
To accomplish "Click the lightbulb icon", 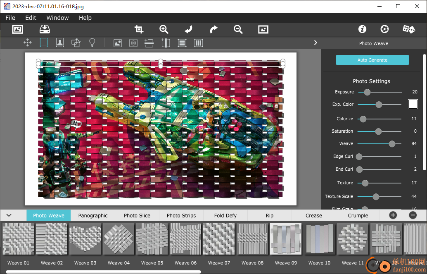I will pos(93,43).
